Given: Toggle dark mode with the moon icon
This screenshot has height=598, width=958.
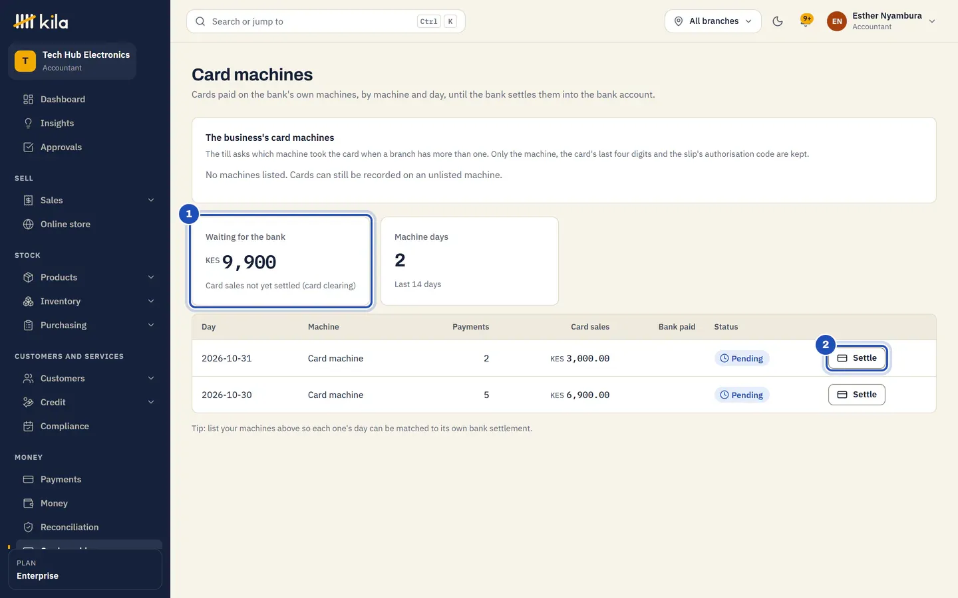Looking at the screenshot, I should 777,21.
